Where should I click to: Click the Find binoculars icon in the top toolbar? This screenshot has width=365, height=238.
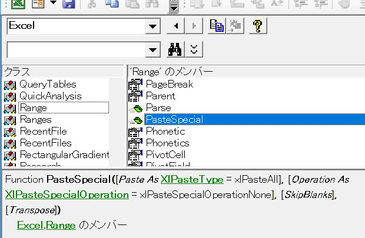pos(152,4)
